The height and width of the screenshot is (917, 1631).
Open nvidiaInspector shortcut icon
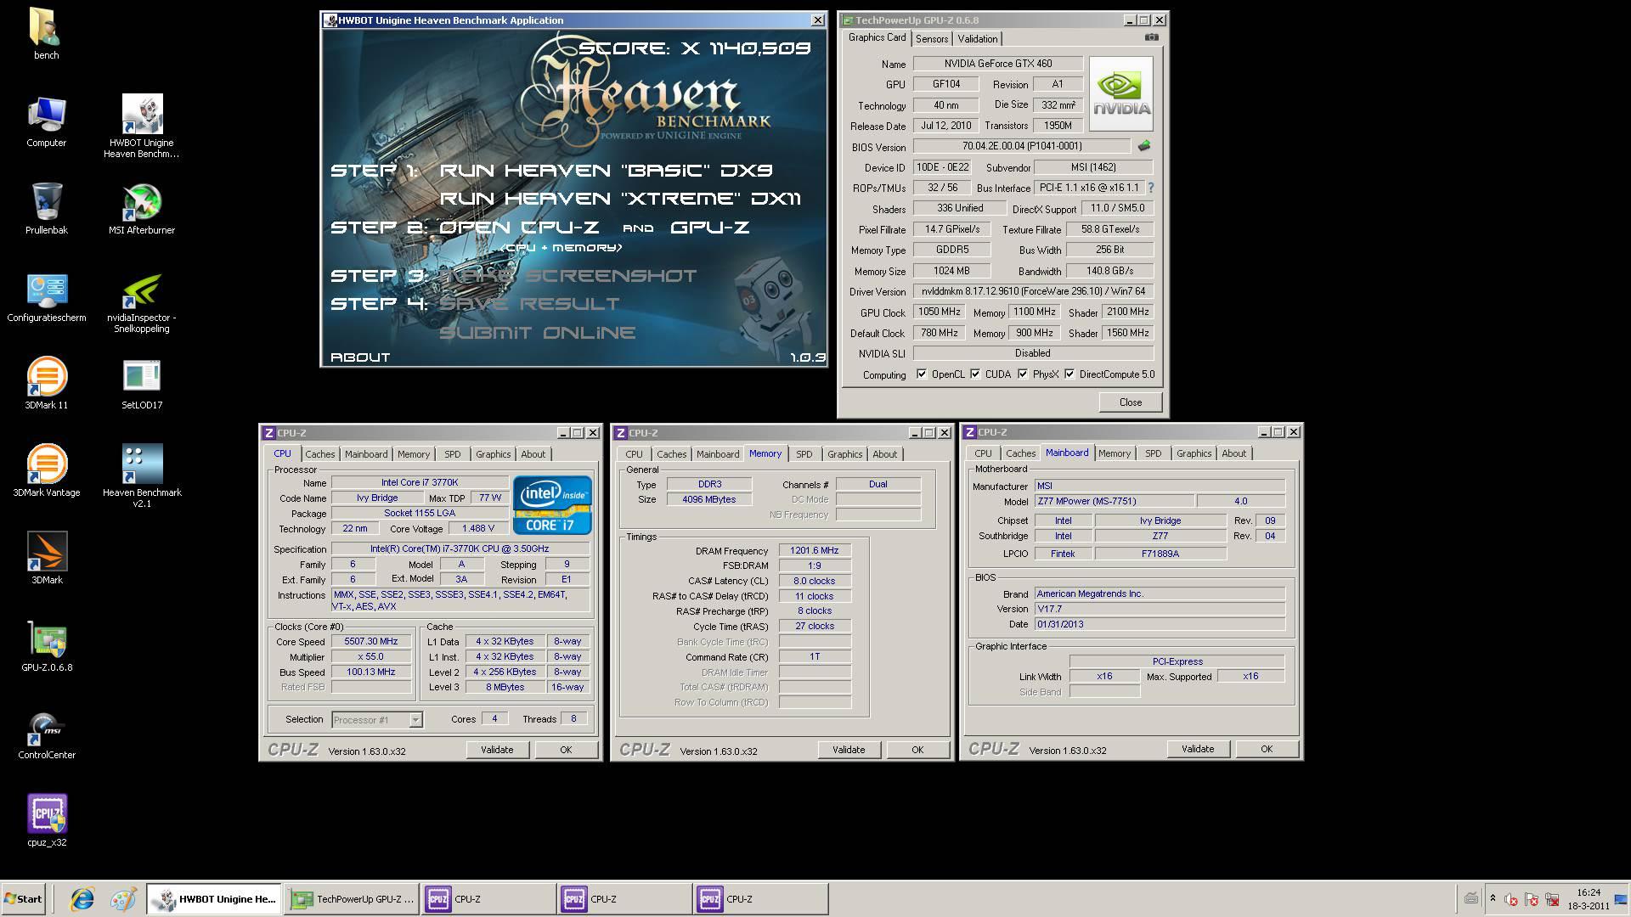coord(142,302)
